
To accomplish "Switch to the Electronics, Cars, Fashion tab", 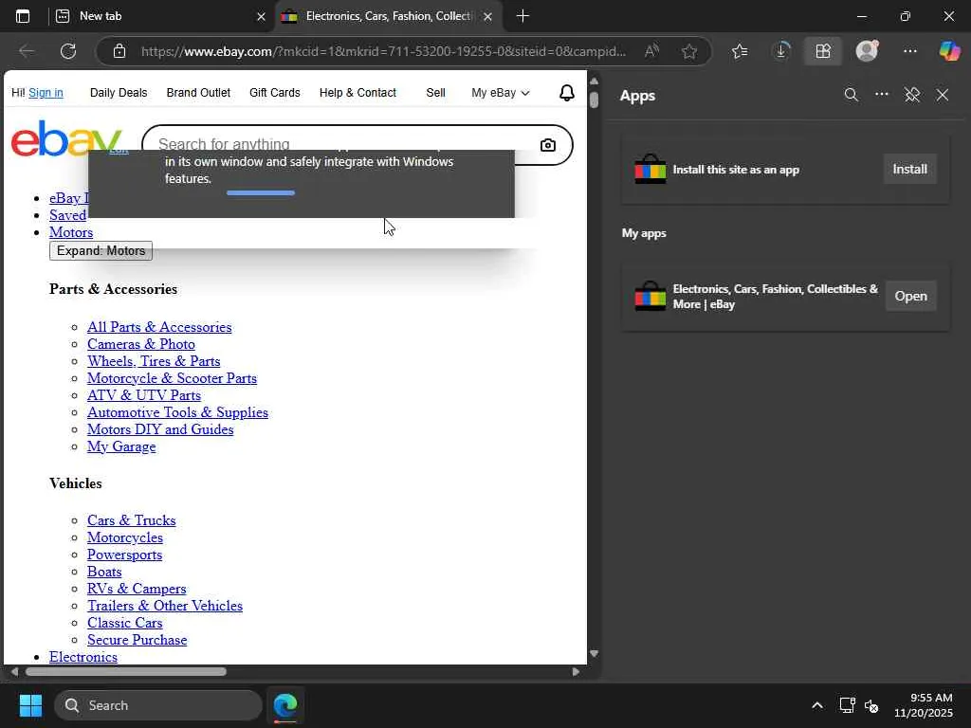I will (x=388, y=16).
